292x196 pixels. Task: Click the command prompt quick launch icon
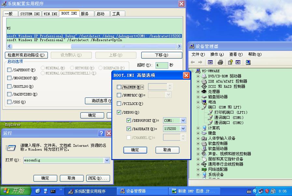tap(53, 191)
